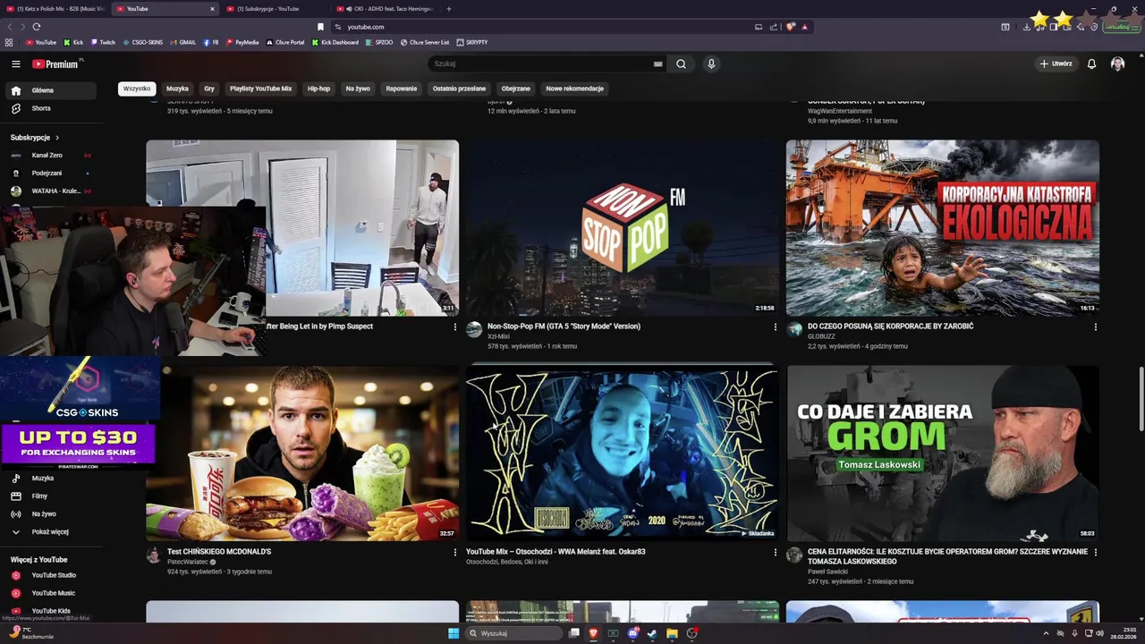Click the share page icon in address bar

(774, 27)
